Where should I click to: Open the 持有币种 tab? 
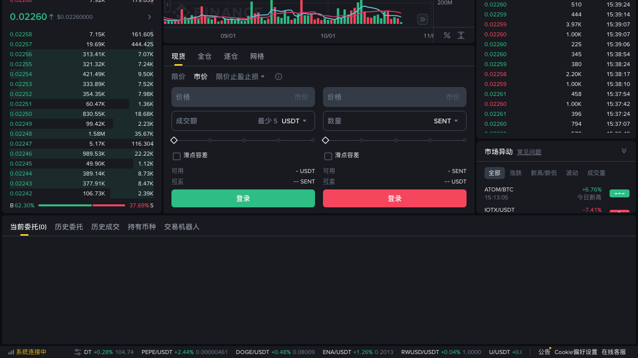(142, 227)
